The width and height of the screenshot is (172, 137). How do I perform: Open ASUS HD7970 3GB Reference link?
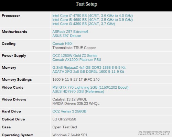tap(78, 91)
